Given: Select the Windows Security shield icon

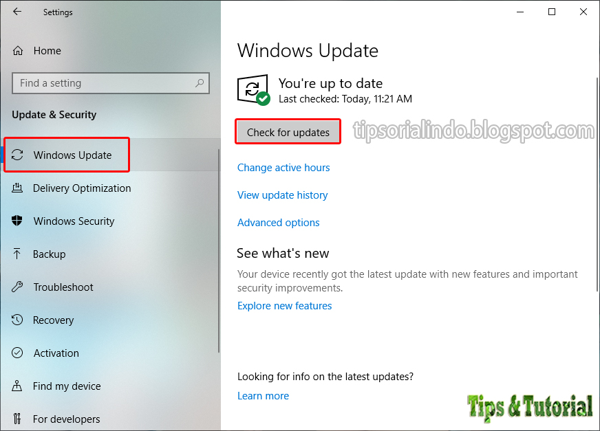Looking at the screenshot, I should 17,221.
